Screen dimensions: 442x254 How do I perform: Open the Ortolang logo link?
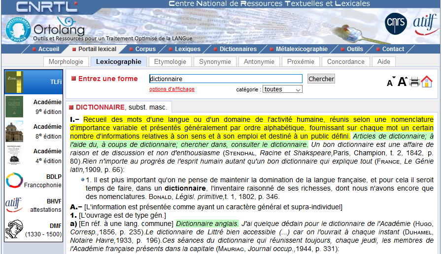point(59,29)
